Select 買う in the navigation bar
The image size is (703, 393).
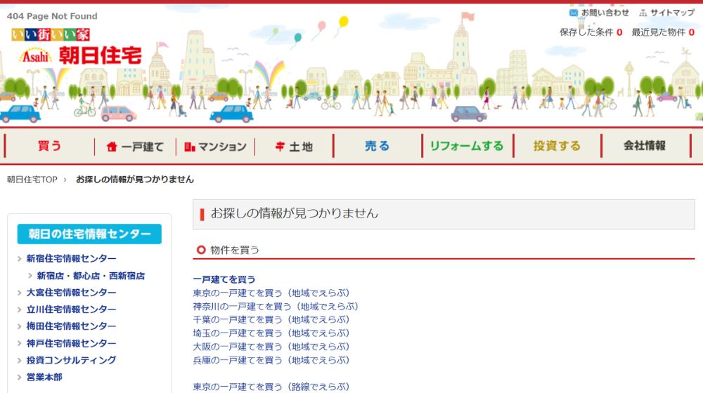pyautogui.click(x=49, y=146)
